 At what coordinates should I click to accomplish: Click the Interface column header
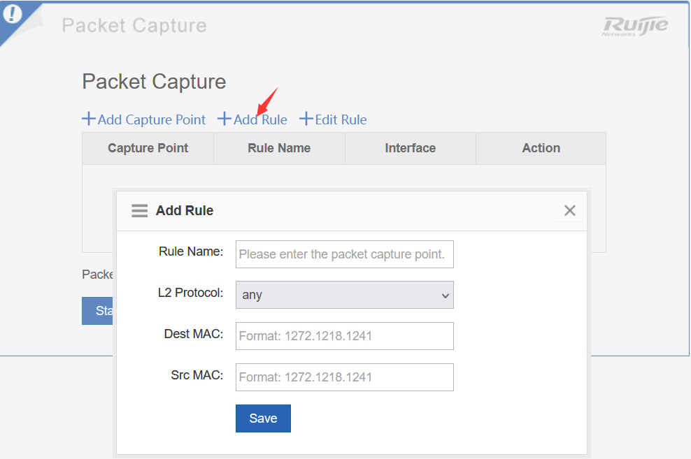(x=410, y=148)
